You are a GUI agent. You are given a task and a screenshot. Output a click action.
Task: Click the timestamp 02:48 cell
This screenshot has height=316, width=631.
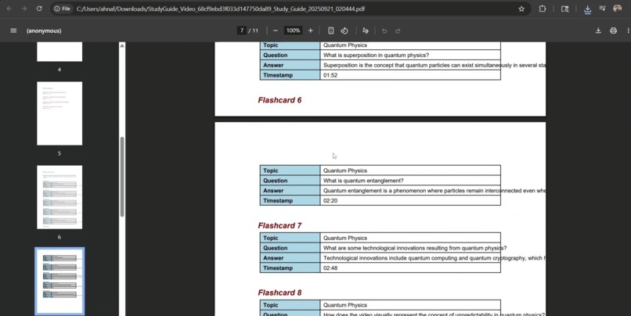410,268
